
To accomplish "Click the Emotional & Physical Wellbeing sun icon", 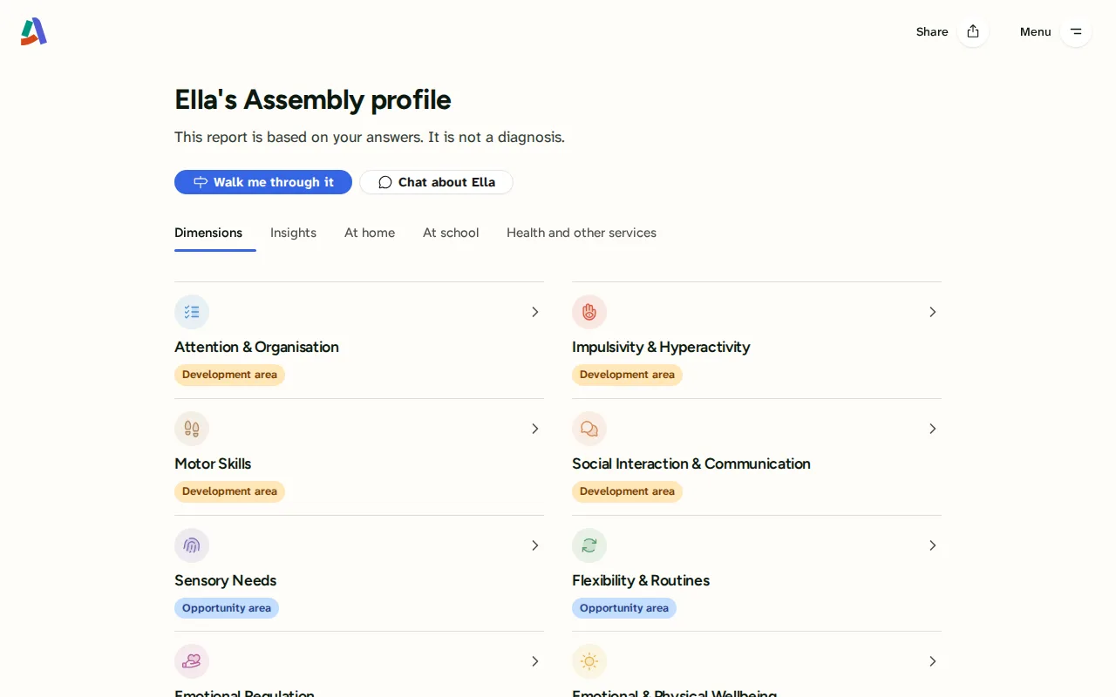I will pos(589,661).
